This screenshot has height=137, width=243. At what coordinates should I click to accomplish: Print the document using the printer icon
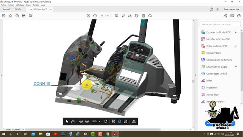coord(24,16)
